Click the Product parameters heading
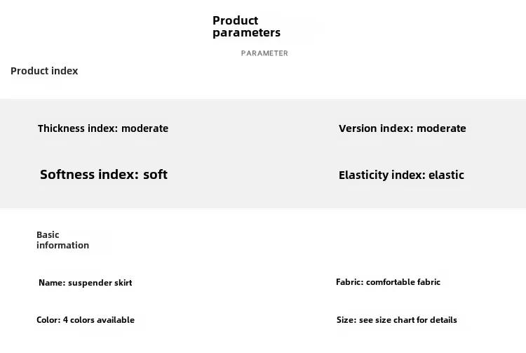The height and width of the screenshot is (353, 526). [x=246, y=27]
